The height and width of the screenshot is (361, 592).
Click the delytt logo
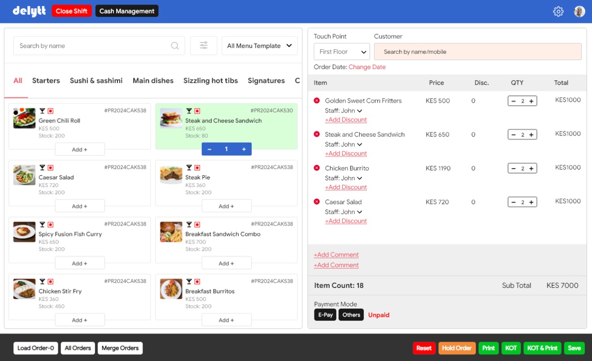point(29,11)
